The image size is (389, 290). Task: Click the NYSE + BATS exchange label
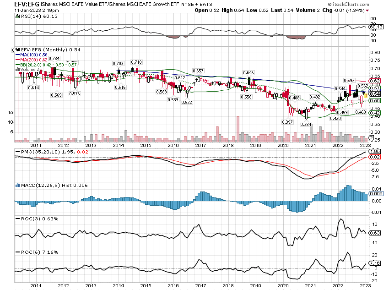click(197, 5)
